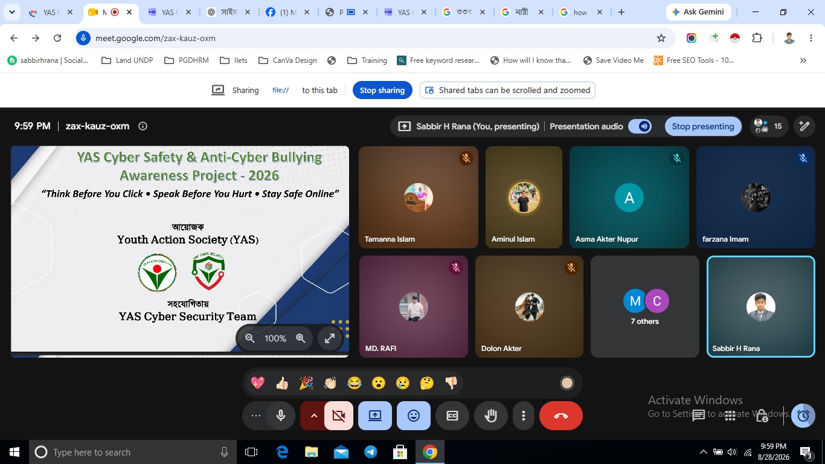Image resolution: width=825 pixels, height=464 pixels.
Task: Open the reaction skin tone picker
Action: point(567,383)
